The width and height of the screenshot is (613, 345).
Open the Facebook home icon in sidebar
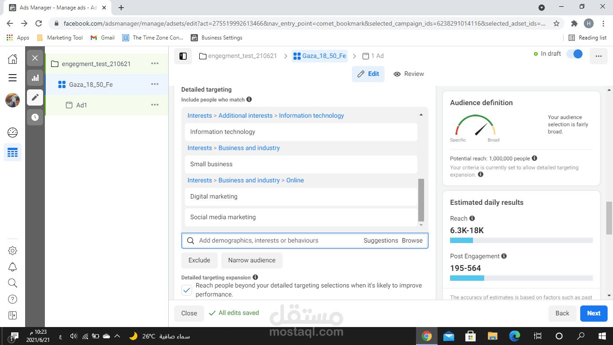click(13, 59)
